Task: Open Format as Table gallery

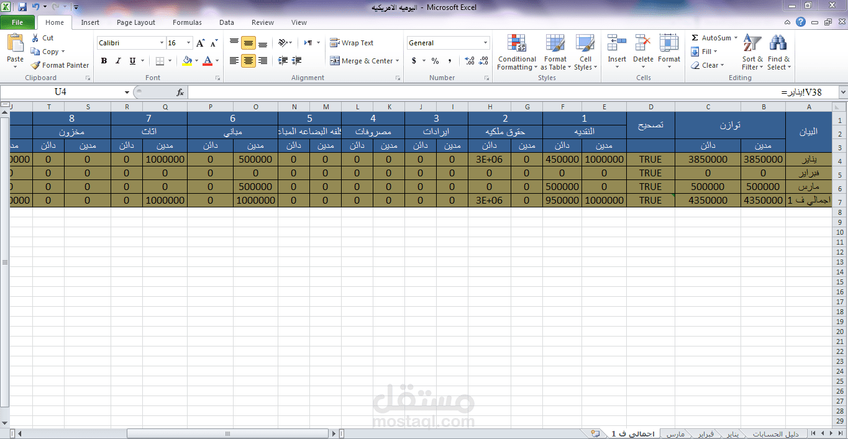Action: pos(555,53)
